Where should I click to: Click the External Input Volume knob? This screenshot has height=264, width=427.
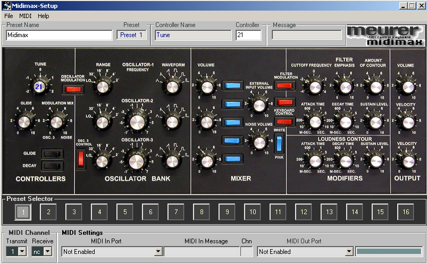(x=259, y=105)
